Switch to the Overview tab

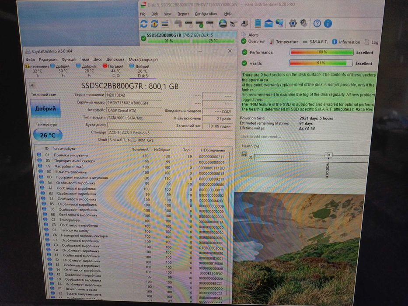[253, 41]
